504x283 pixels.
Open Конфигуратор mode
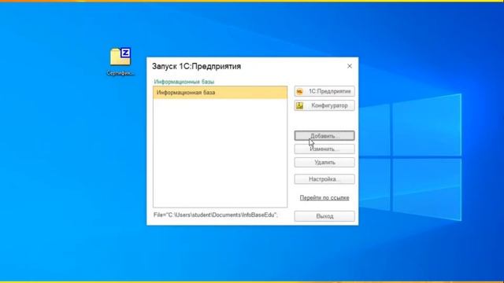click(x=324, y=105)
